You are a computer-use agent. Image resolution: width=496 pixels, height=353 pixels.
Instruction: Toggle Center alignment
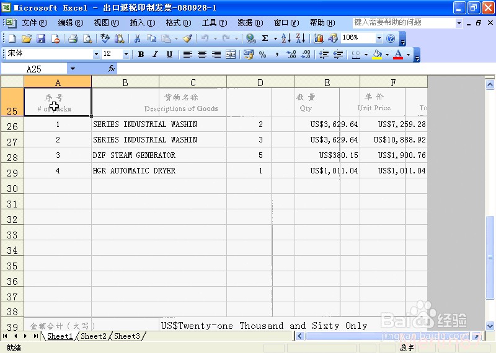tap(202, 54)
